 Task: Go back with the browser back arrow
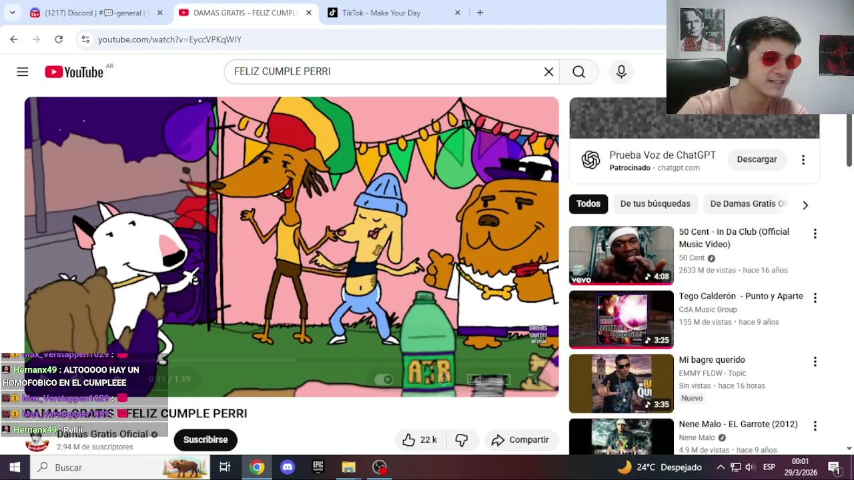[x=14, y=39]
